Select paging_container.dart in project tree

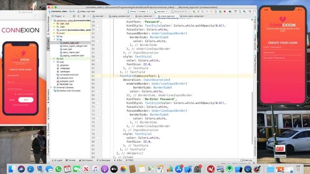(73, 56)
